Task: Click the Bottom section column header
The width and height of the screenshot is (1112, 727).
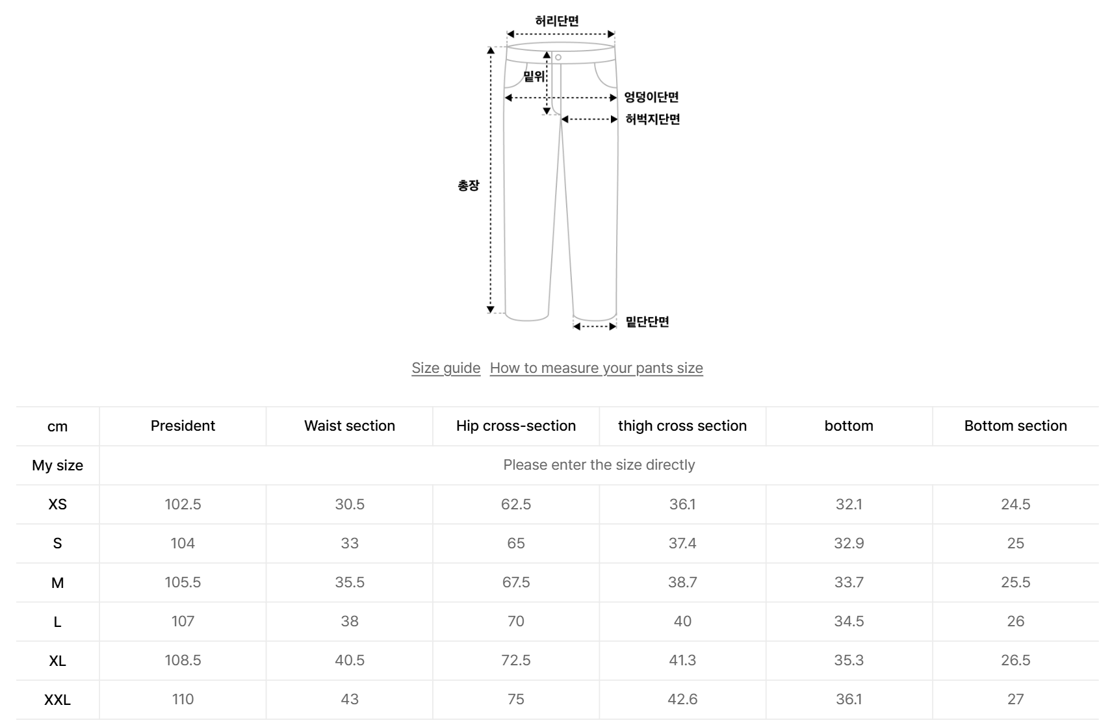Action: pyautogui.click(x=1015, y=426)
